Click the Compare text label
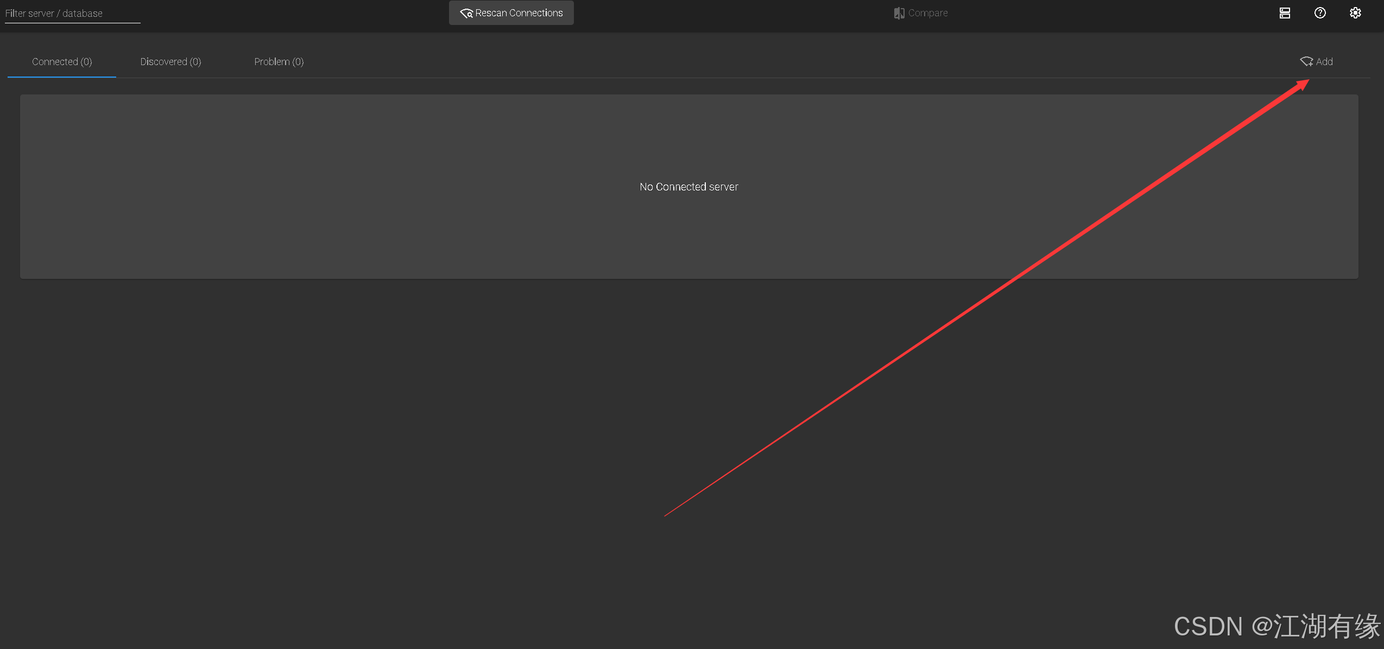The image size is (1384, 649). click(928, 13)
